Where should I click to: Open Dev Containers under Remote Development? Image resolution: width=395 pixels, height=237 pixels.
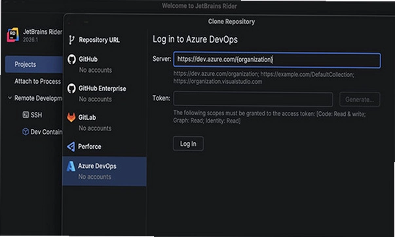pyautogui.click(x=47, y=132)
